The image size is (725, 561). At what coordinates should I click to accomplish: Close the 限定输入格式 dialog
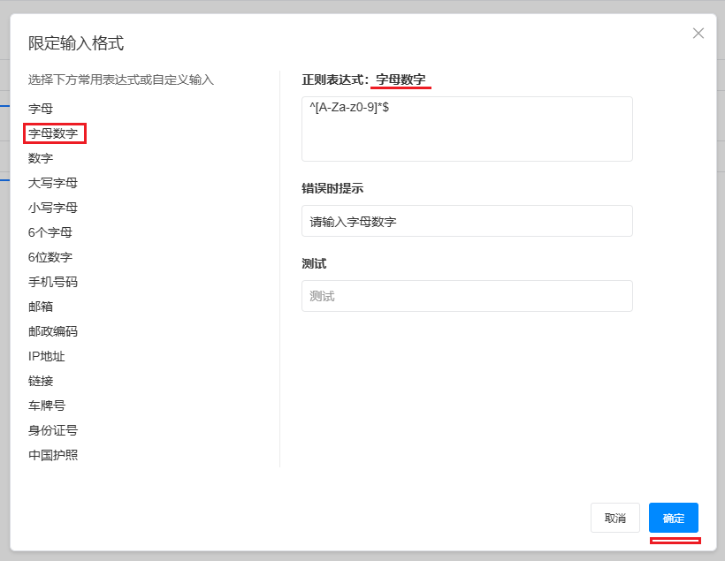tap(698, 34)
